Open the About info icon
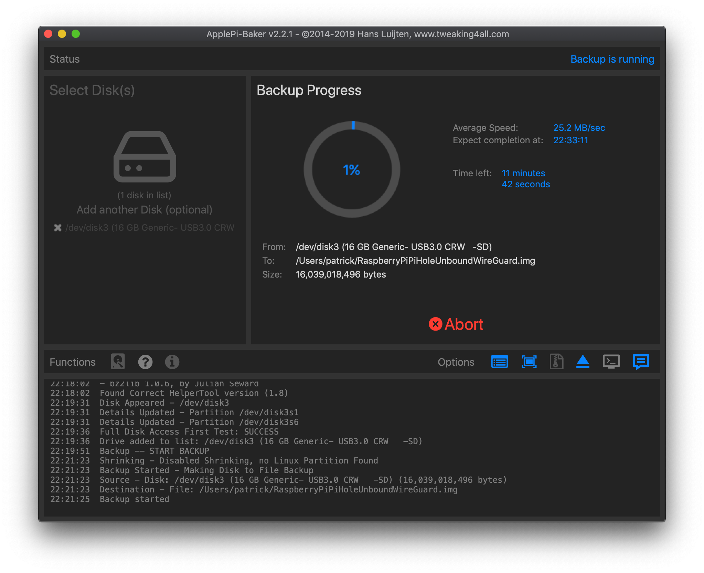Viewport: 704px width, 573px height. 172,362
